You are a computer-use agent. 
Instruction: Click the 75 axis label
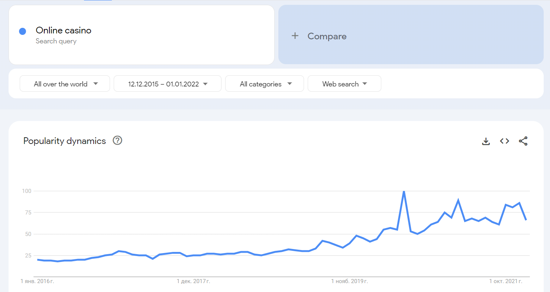[28, 213]
